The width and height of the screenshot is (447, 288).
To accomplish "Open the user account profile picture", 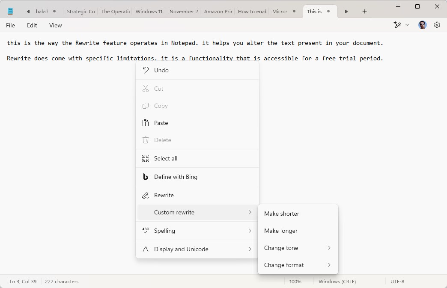I will (x=423, y=25).
